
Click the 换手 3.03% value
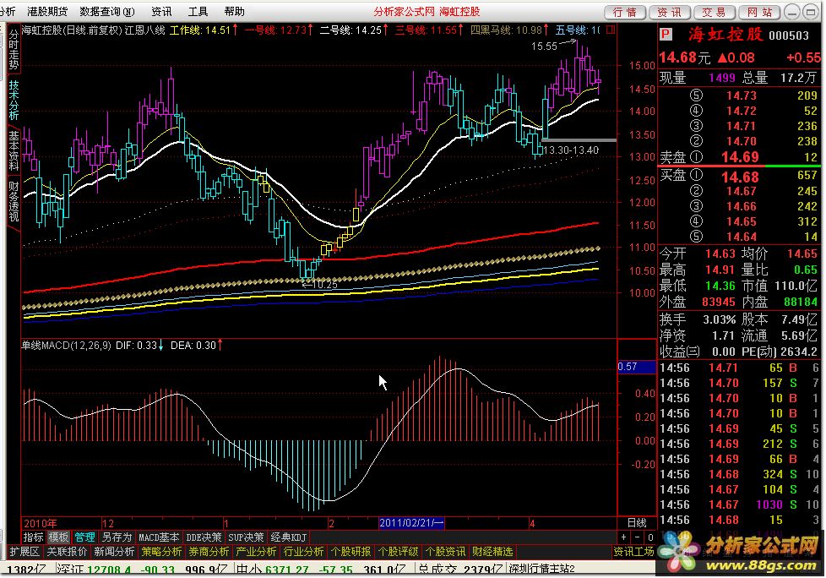720,319
